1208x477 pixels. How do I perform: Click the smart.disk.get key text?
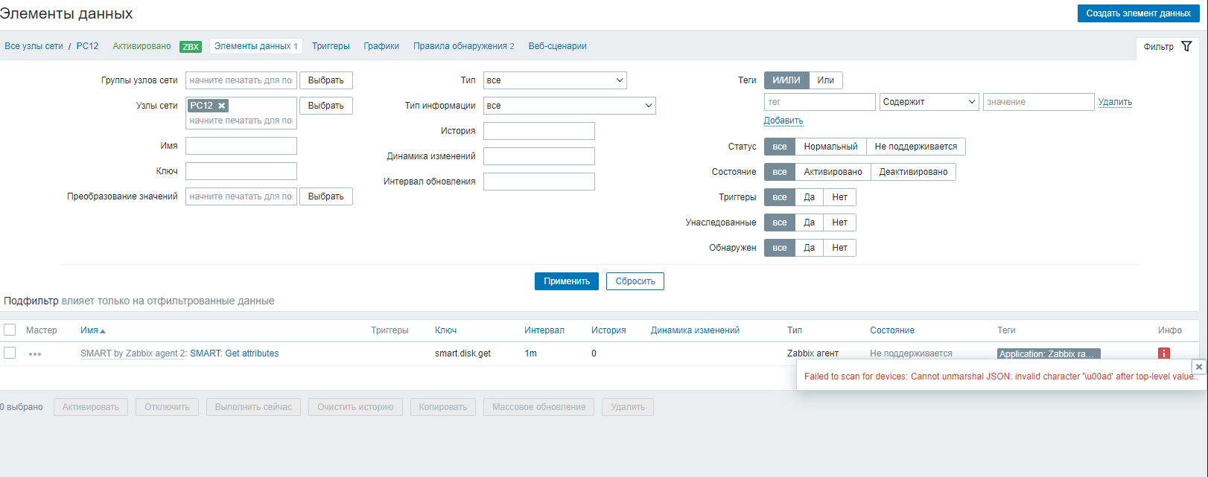point(462,353)
